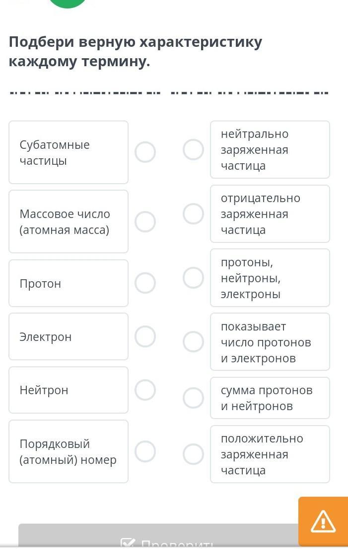Select the circle beside Электрон term
The image size is (348, 549).
point(145,336)
